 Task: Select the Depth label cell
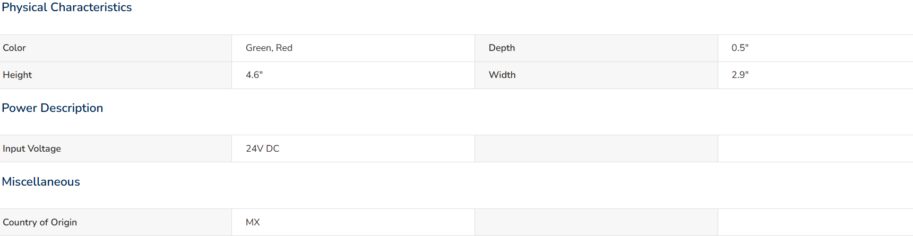point(596,48)
